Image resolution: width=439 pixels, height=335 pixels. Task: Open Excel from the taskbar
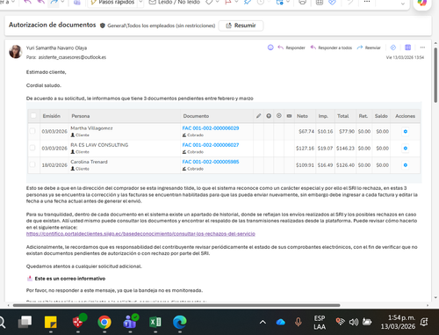[x=155, y=322]
